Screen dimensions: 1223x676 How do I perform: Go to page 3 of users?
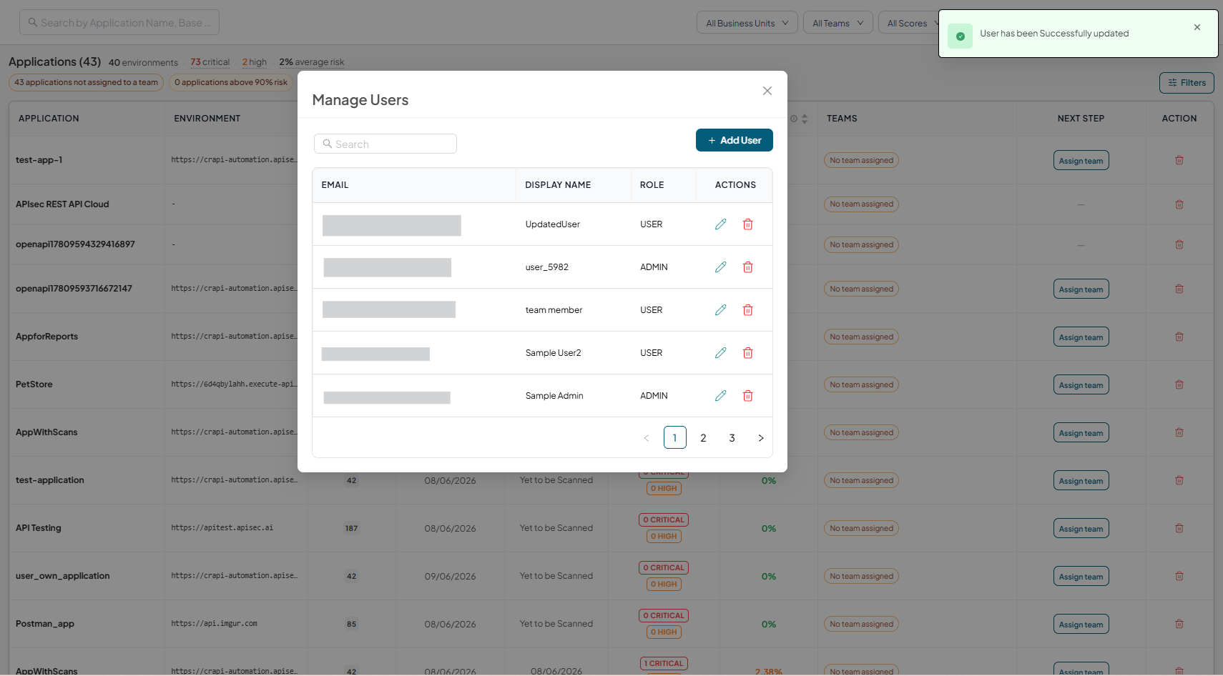[732, 437]
